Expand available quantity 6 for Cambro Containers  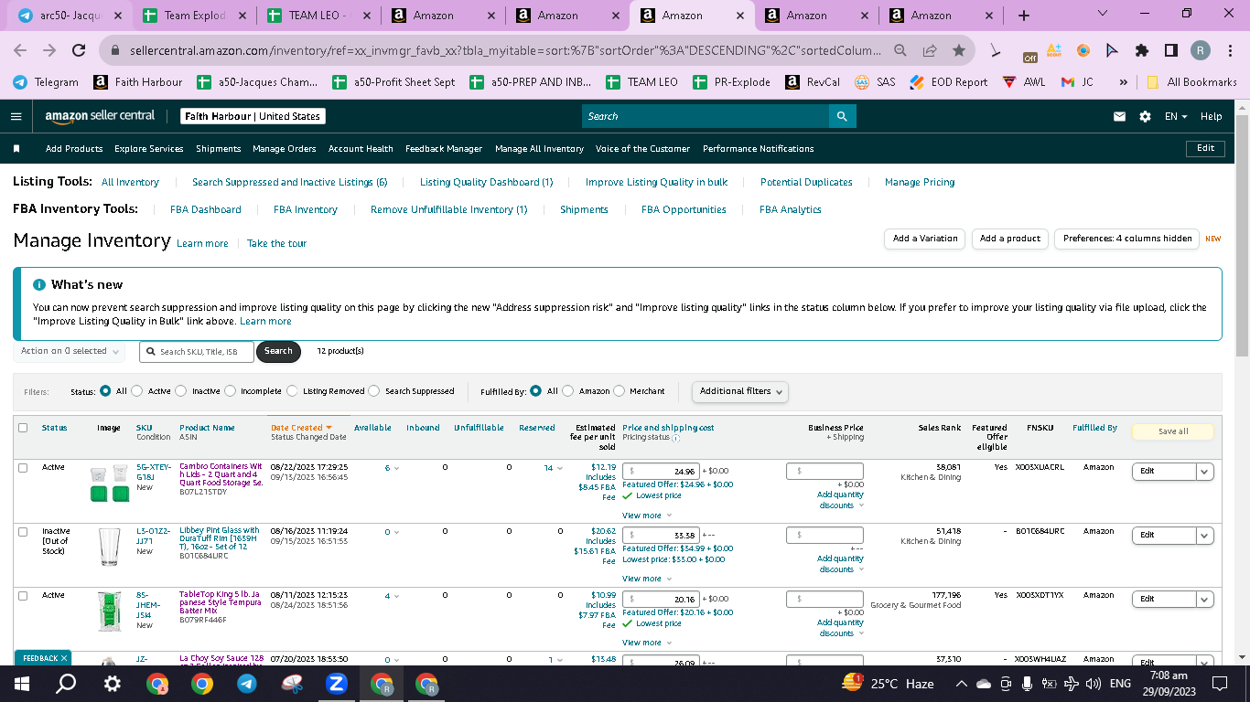[x=392, y=468]
